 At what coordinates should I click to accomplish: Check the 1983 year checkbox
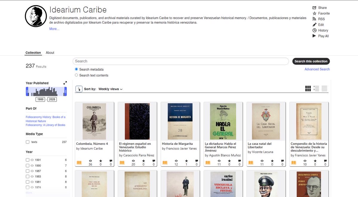(x=28, y=176)
